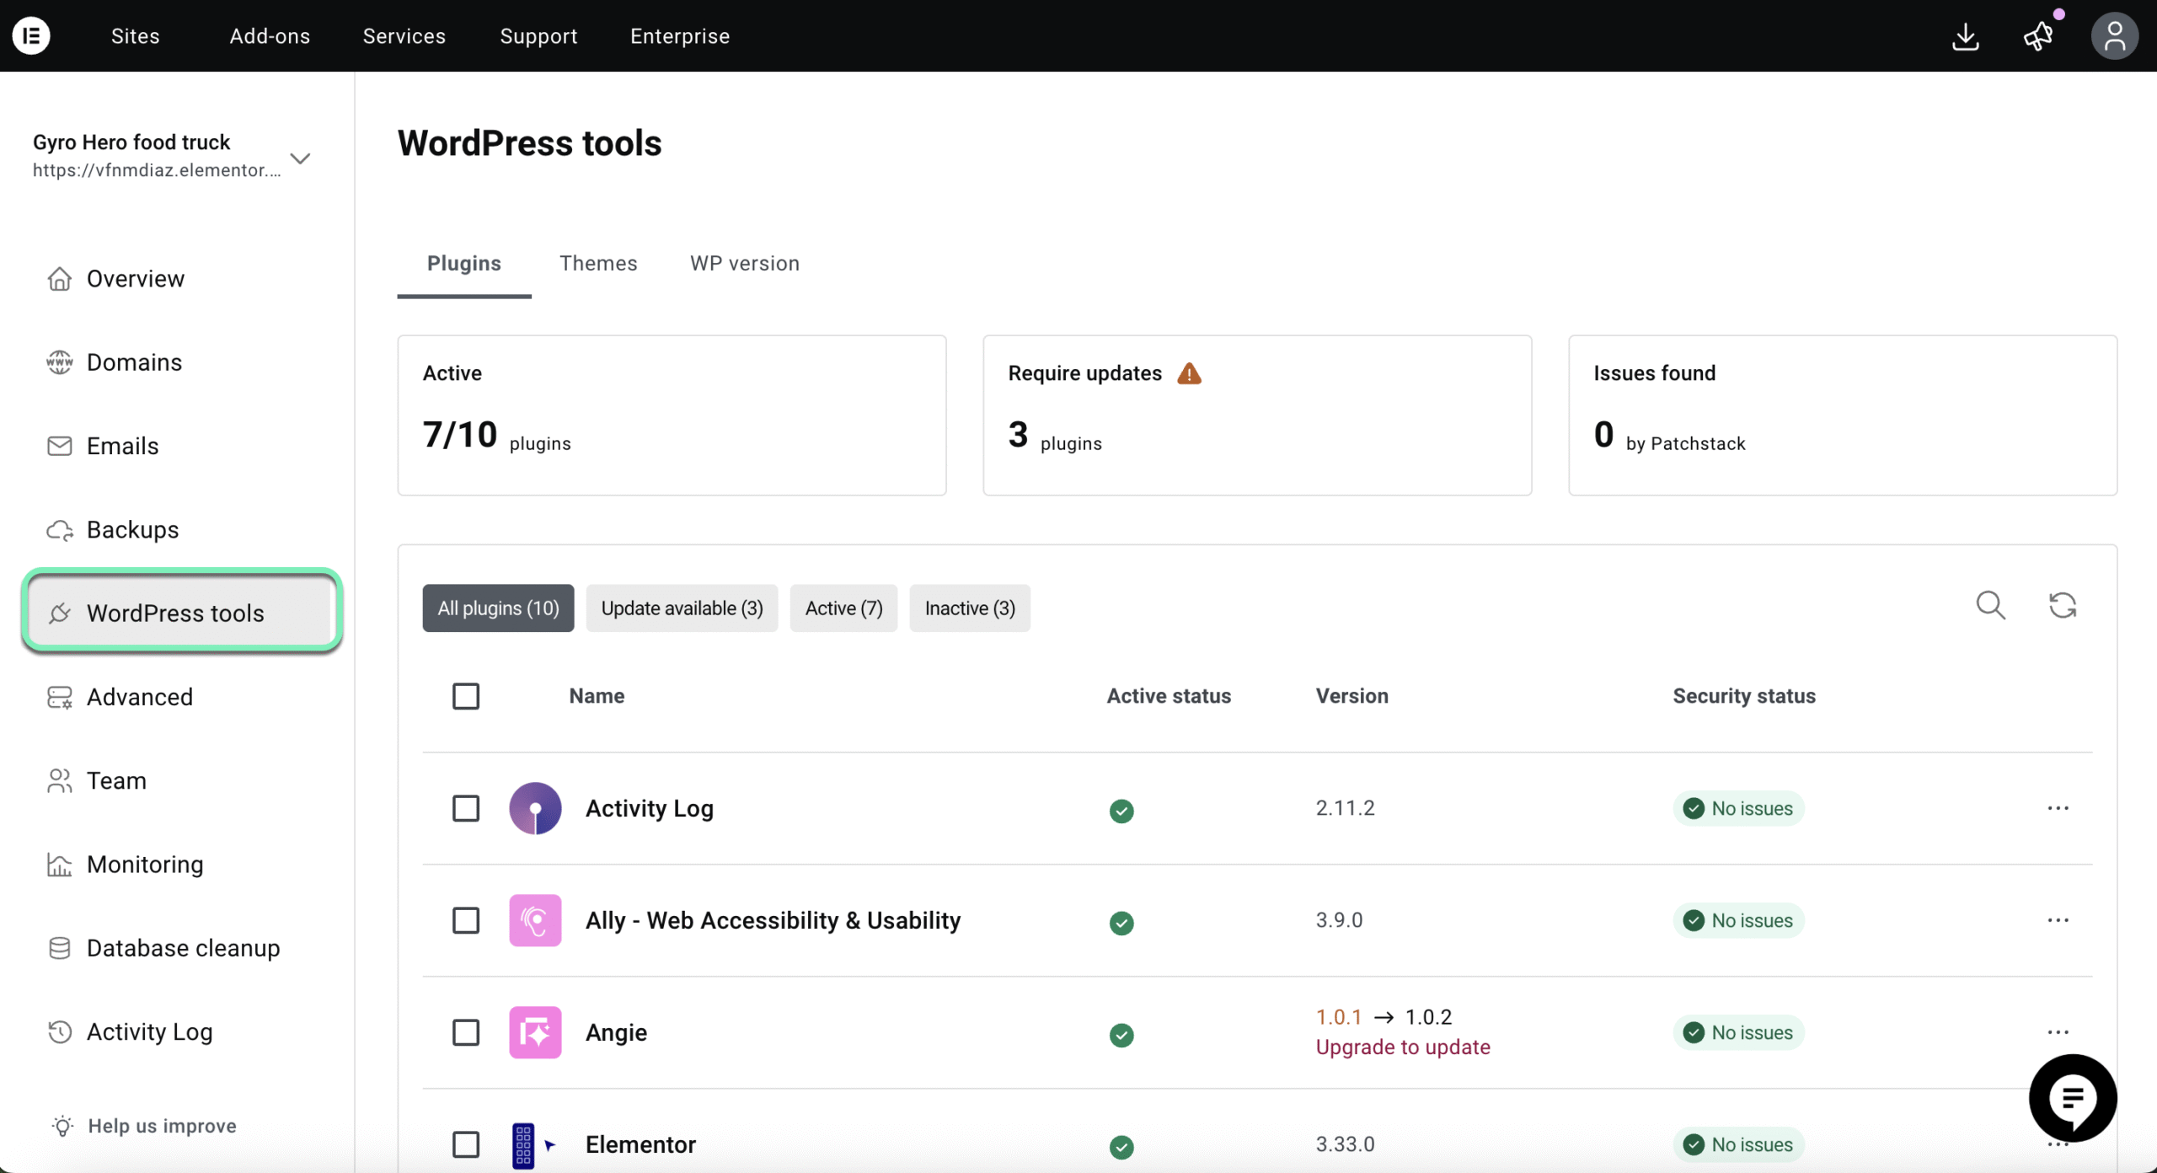Check the select-all plugins checkbox
Image resolution: width=2157 pixels, height=1173 pixels.
pos(466,696)
